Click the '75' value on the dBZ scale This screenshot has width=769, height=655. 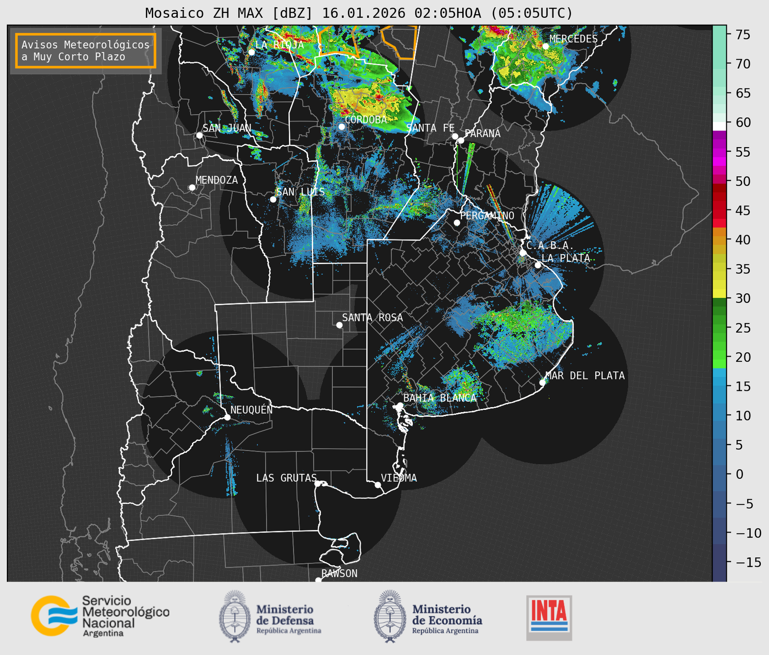tap(743, 35)
